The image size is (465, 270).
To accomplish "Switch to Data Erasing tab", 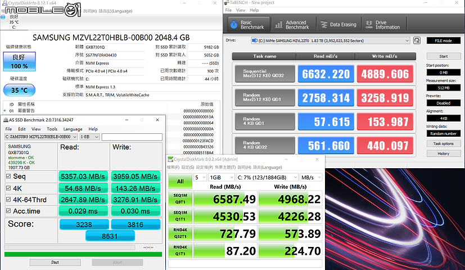I will coord(338,24).
